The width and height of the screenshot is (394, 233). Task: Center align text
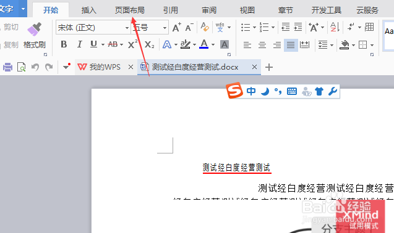(x=262, y=45)
